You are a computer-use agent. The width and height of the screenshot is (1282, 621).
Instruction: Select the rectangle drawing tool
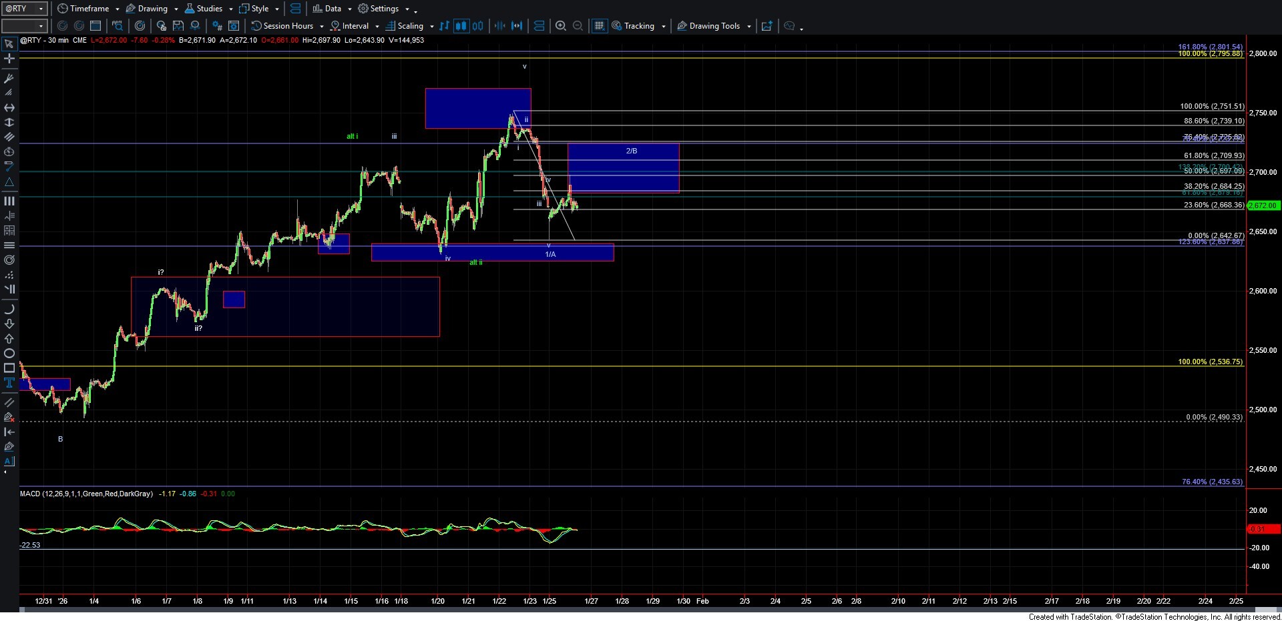pos(9,368)
